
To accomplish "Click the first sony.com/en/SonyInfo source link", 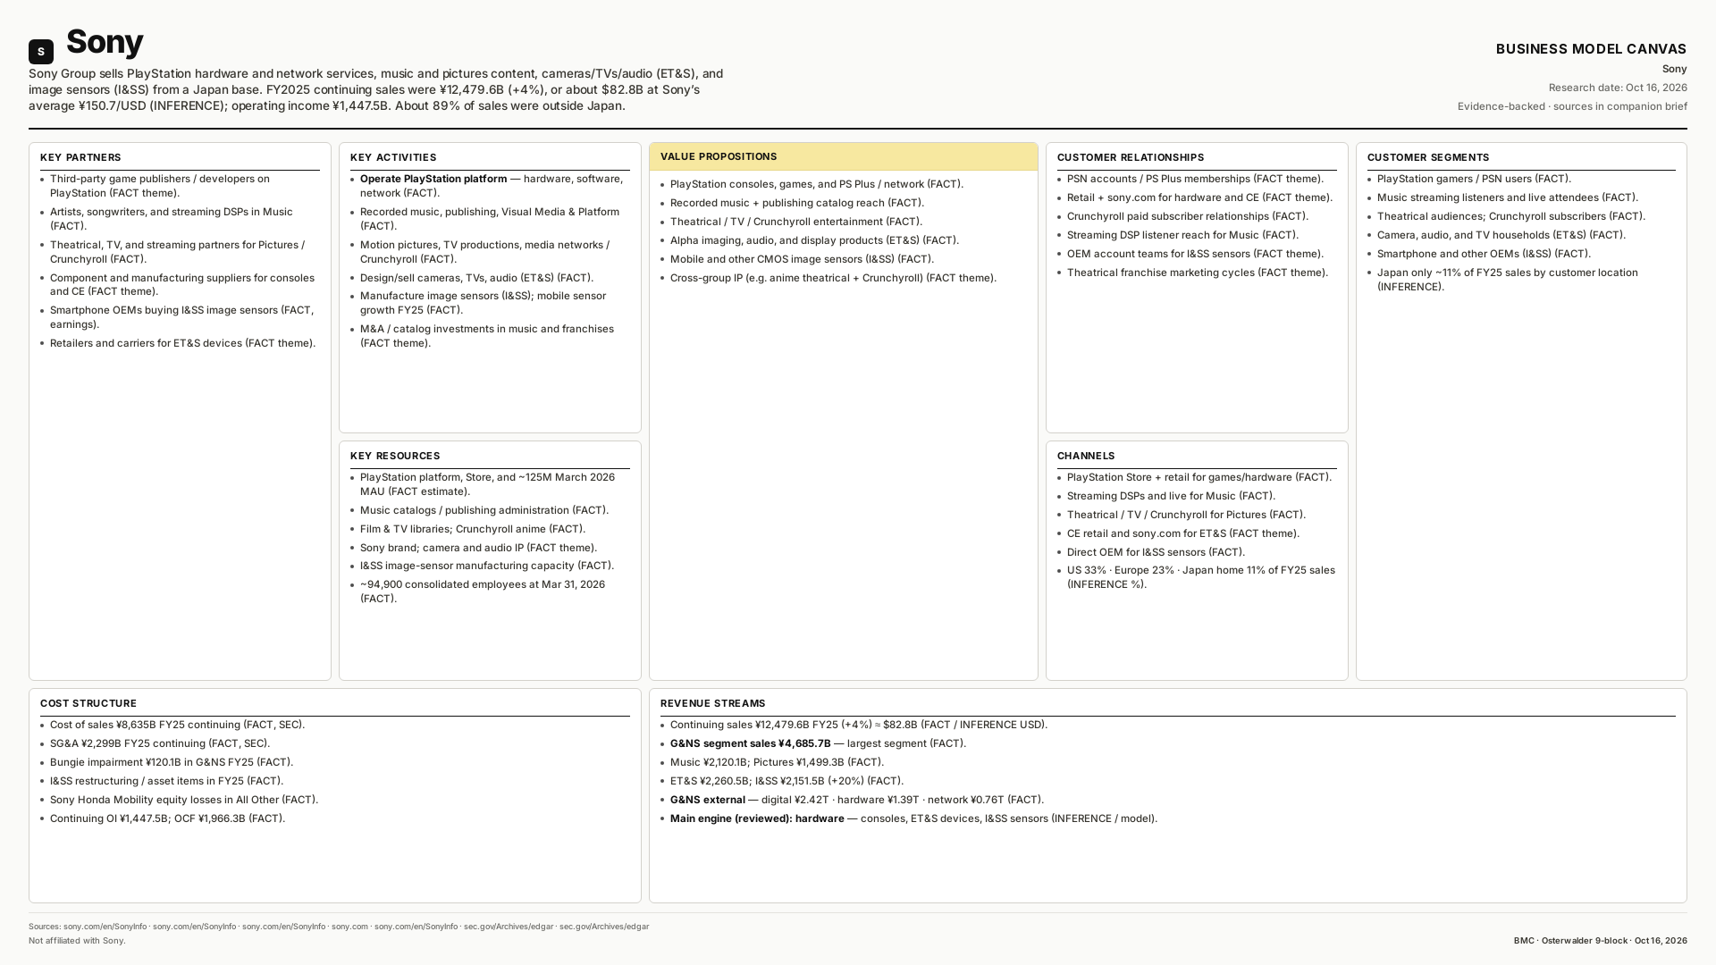I will [105, 927].
